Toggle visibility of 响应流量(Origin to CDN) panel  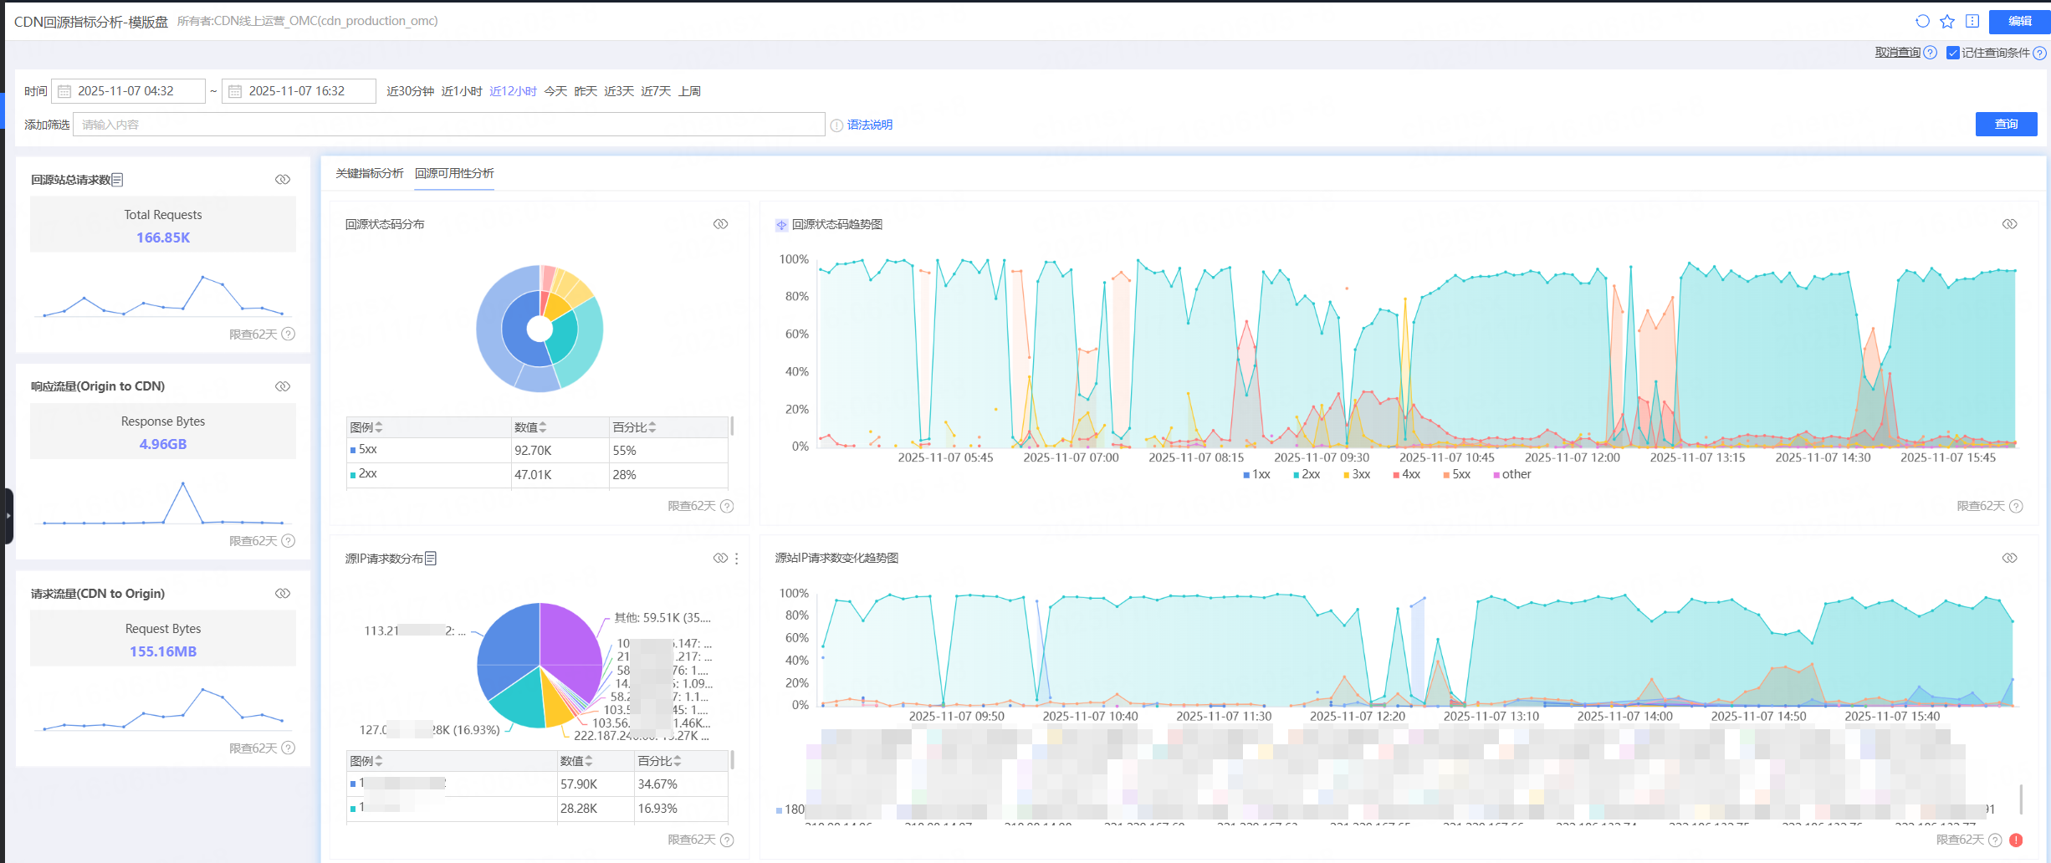click(x=282, y=386)
